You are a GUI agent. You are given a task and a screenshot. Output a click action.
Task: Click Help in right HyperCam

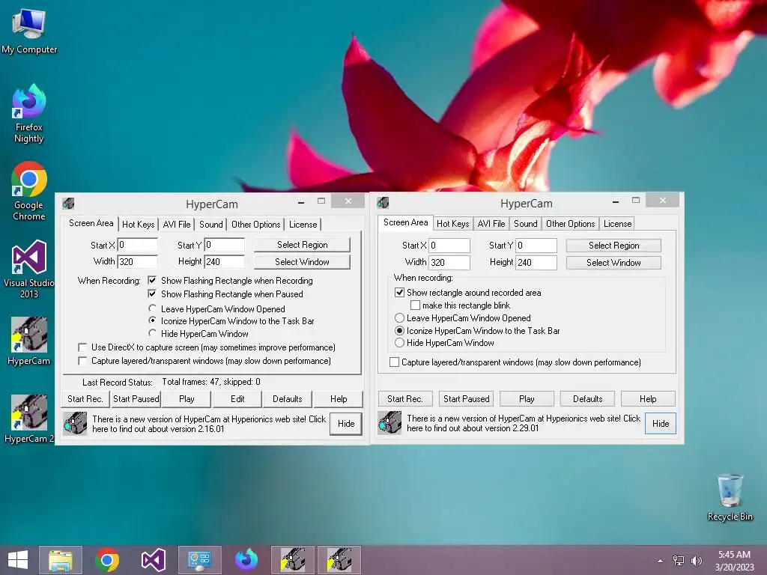coord(648,399)
